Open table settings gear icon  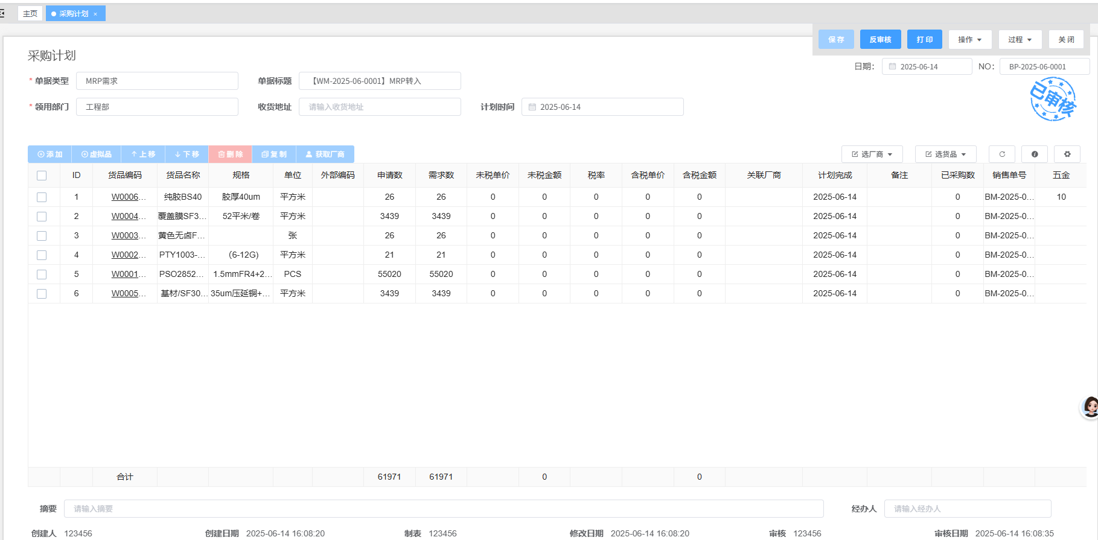point(1067,154)
